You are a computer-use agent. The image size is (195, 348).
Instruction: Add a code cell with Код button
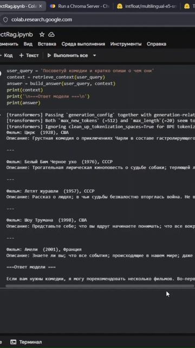[6, 55]
